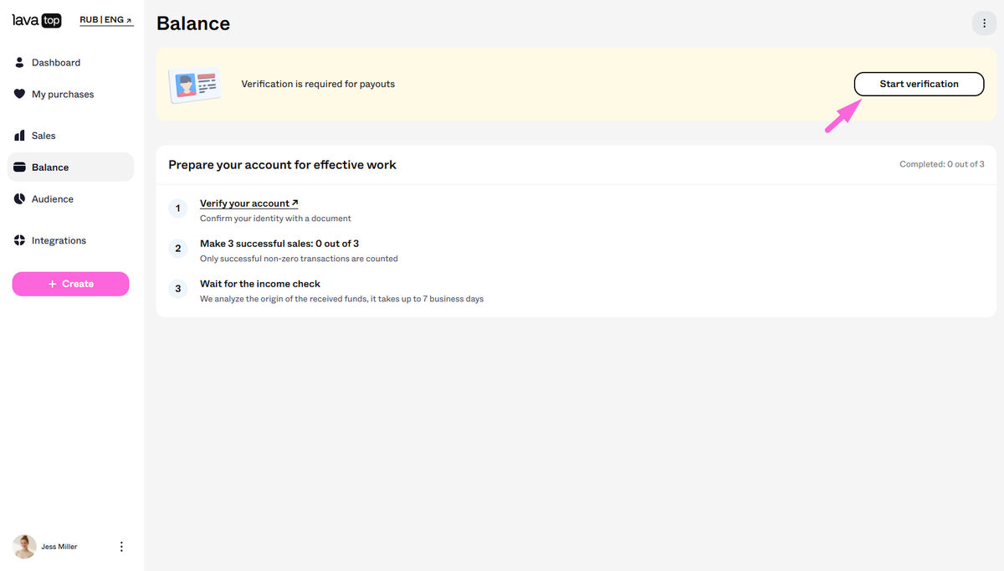Open the Verify your account link
The height and width of the screenshot is (571, 1004).
(248, 203)
